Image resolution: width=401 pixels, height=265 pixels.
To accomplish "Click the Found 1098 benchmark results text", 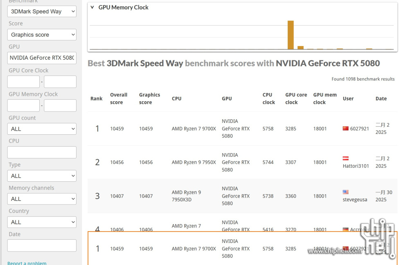I will [x=363, y=79].
